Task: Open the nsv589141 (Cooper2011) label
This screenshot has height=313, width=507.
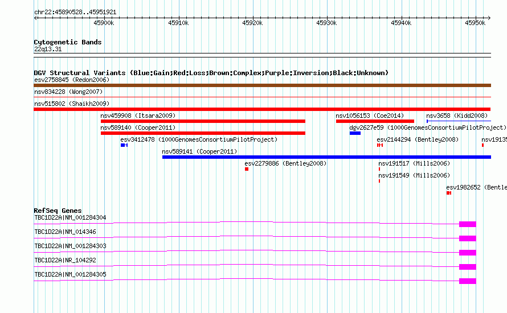Action: point(199,151)
